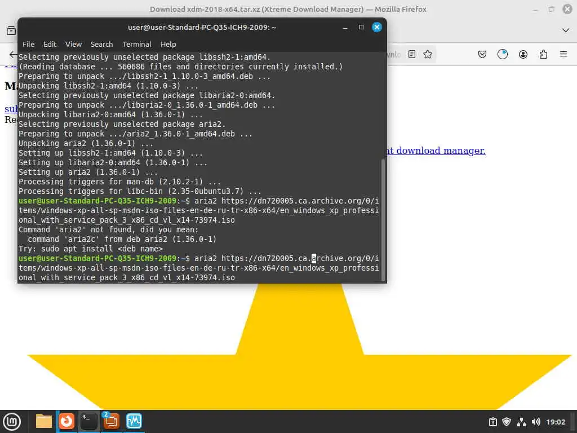Screen dimensions: 577x433
Task: Open the security shield tray icon
Action: [x=507, y=422]
